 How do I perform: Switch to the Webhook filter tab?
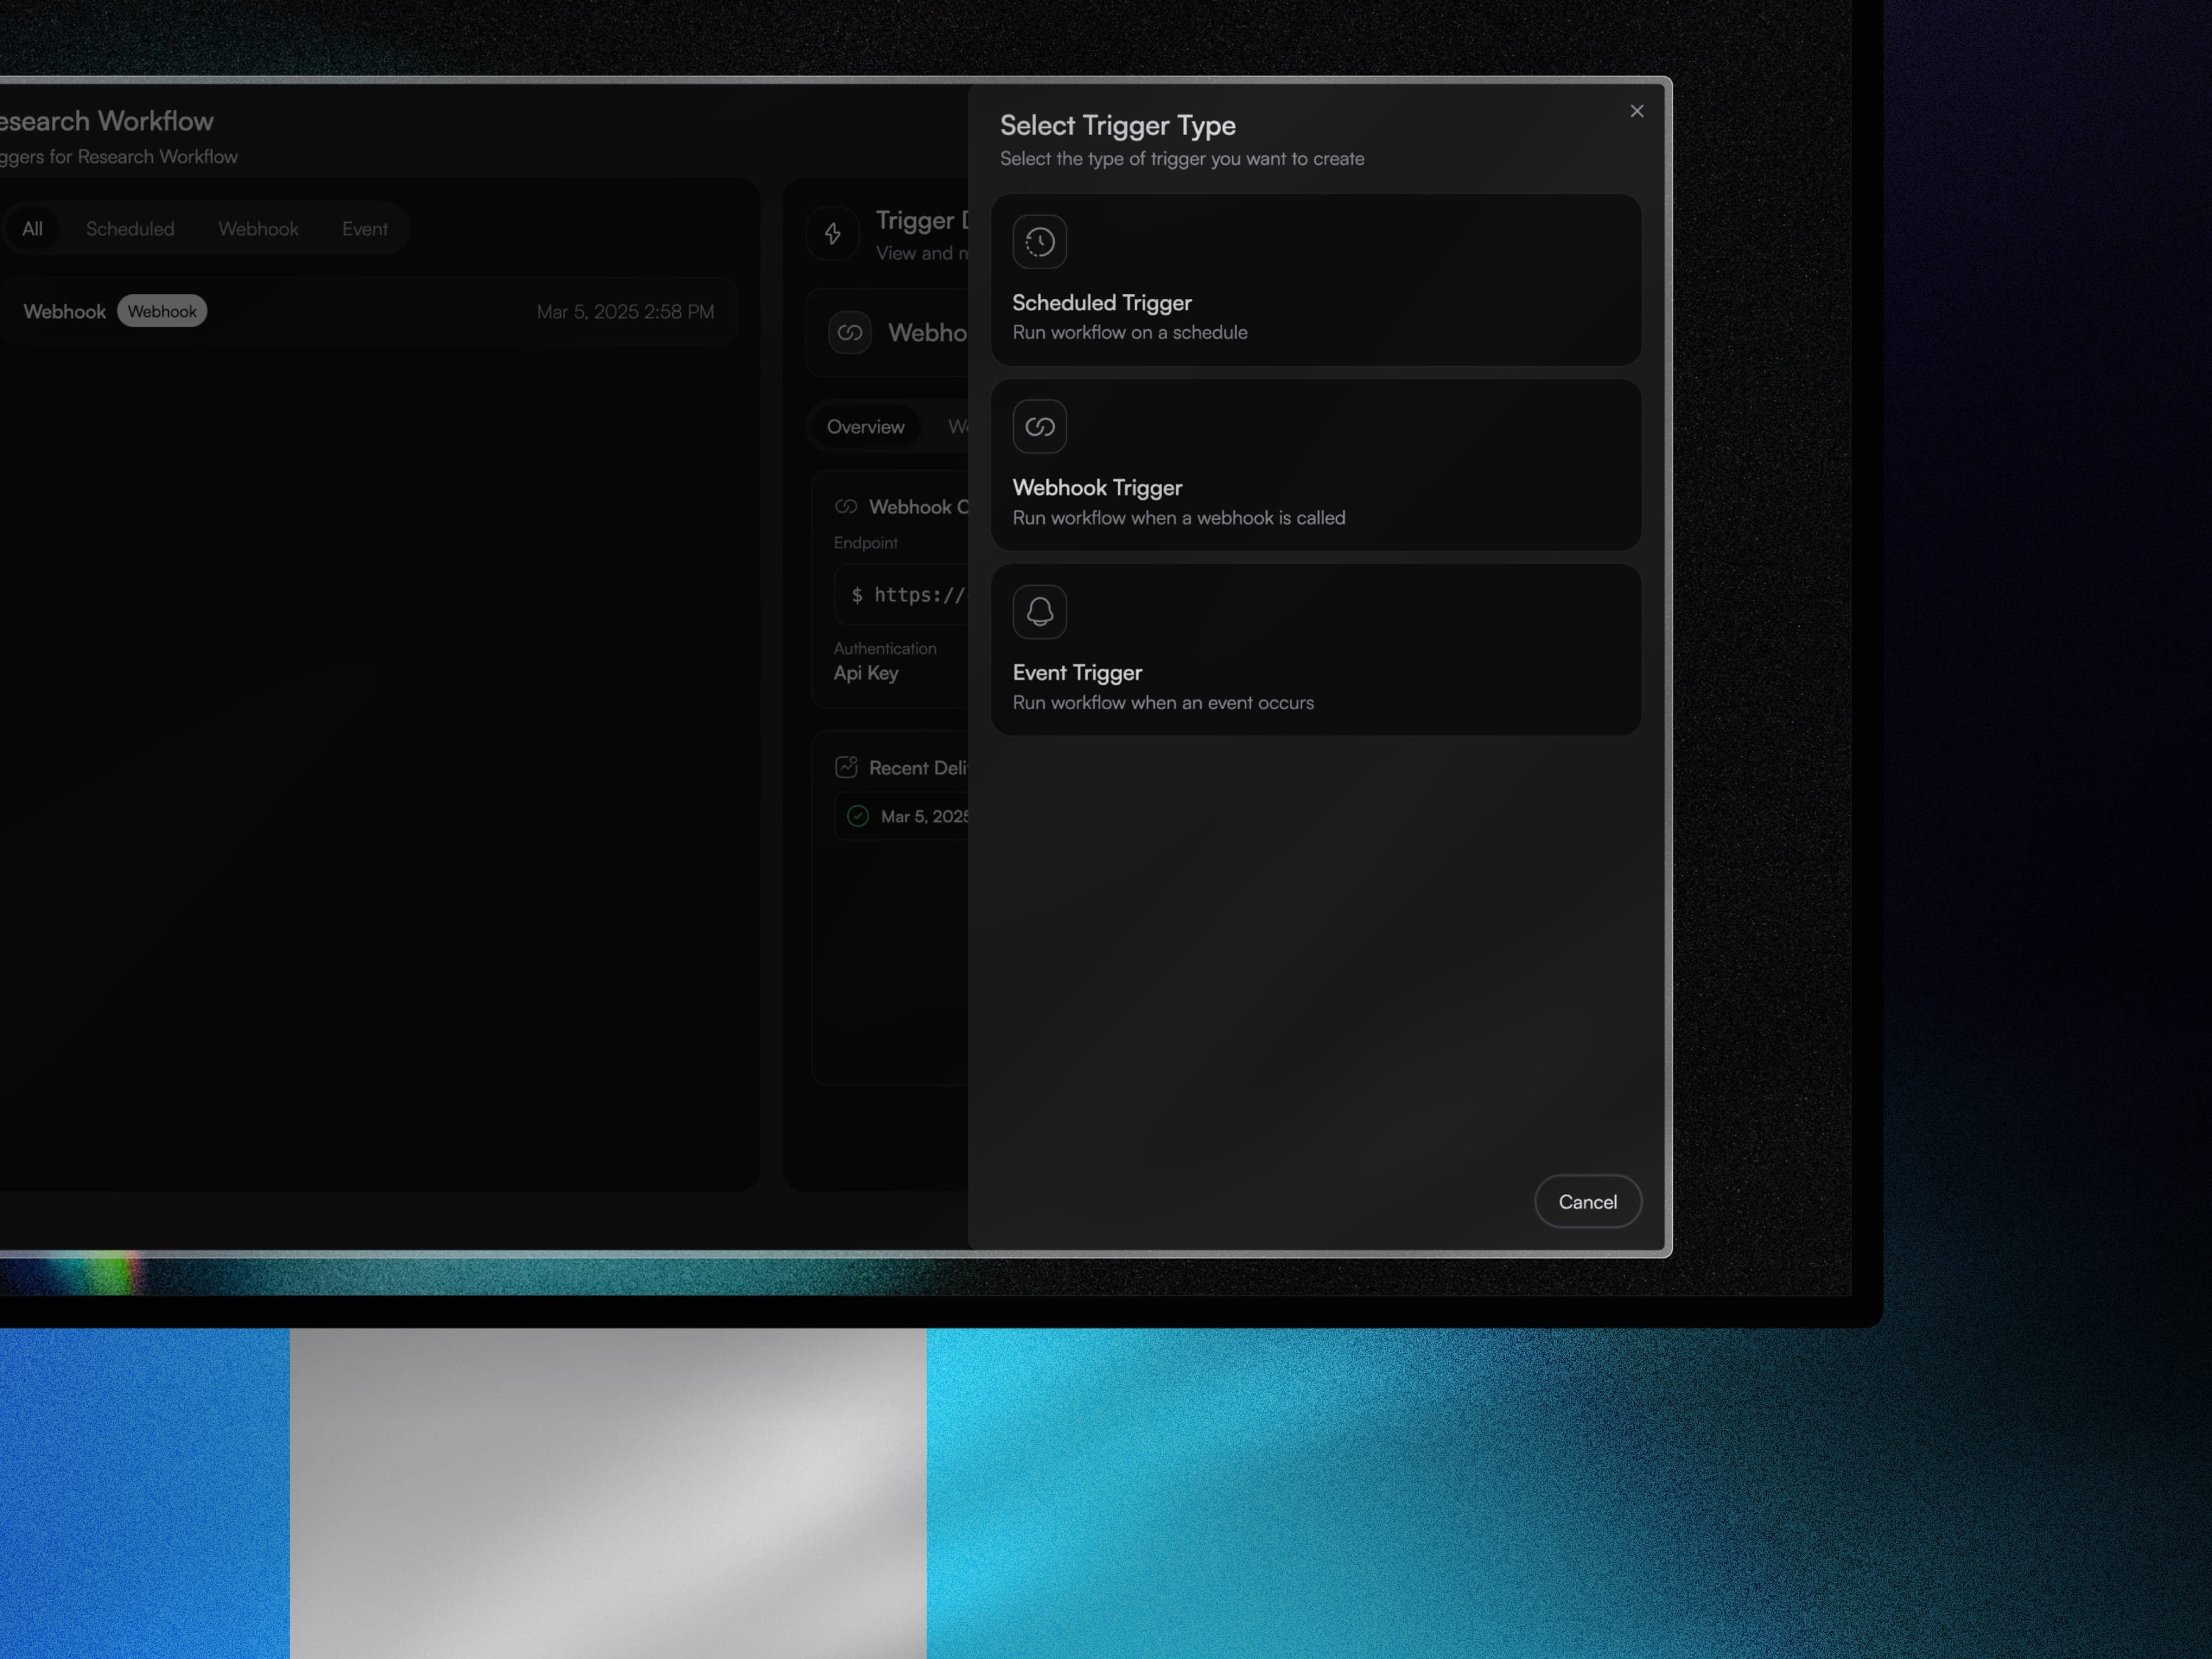pos(258,229)
